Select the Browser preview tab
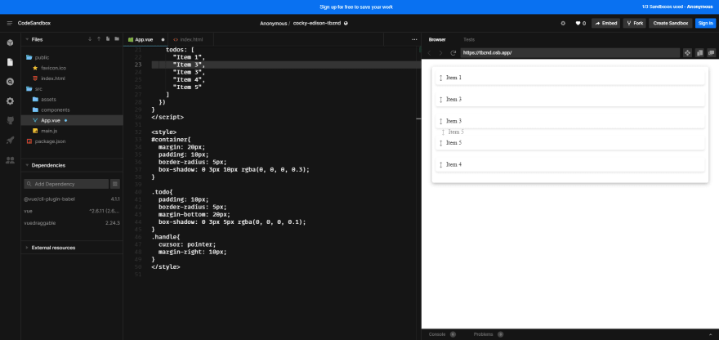This screenshot has height=340, width=719. click(437, 39)
